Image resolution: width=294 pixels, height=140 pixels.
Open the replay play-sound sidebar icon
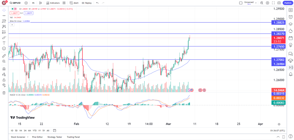(290, 67)
